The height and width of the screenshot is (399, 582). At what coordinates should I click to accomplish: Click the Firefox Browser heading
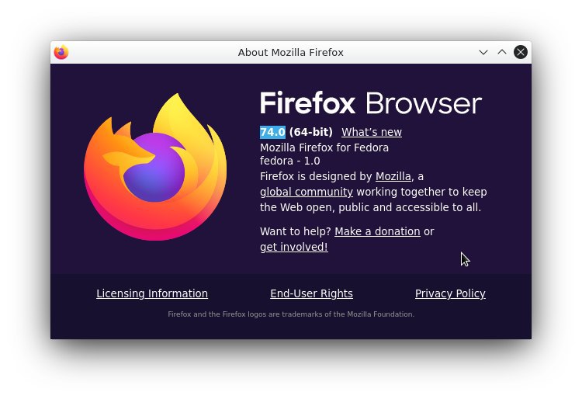(x=371, y=103)
